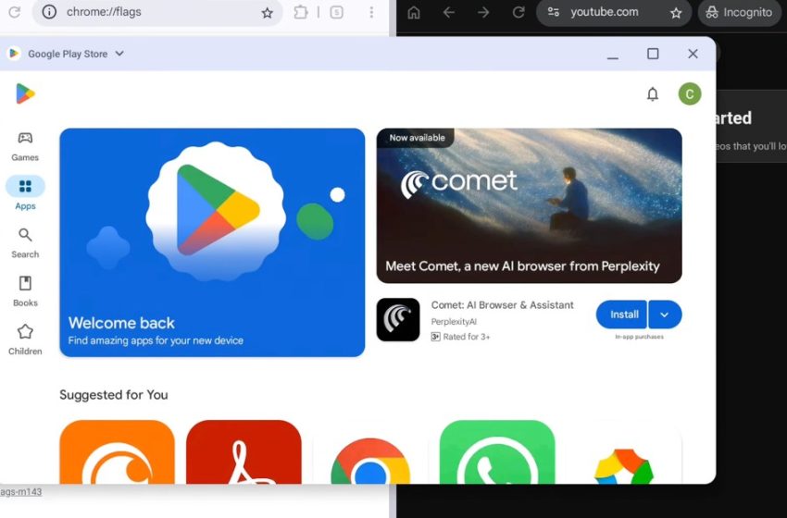Open the Crunchyroll orange suggested app
787x518 pixels.
[117, 451]
